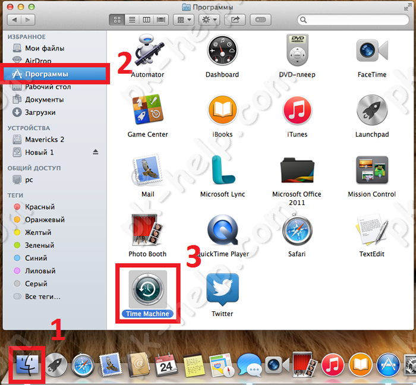Go forward in Finder history
This screenshot has height=385, width=416.
pos(28,20)
